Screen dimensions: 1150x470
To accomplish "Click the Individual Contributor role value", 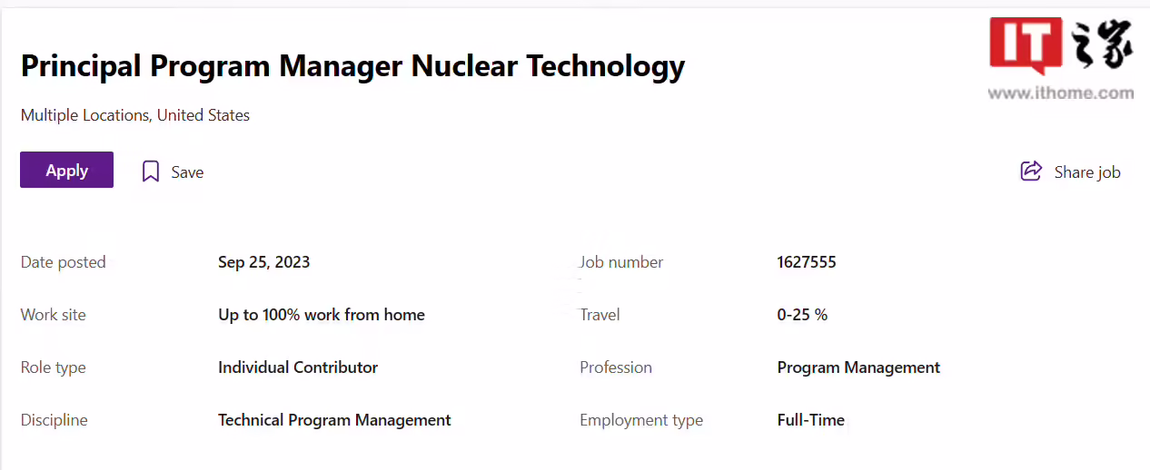I will [298, 367].
